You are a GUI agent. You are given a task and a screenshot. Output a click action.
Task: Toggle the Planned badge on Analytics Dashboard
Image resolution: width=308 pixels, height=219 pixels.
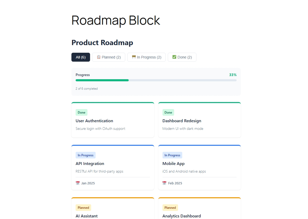click(x=170, y=207)
